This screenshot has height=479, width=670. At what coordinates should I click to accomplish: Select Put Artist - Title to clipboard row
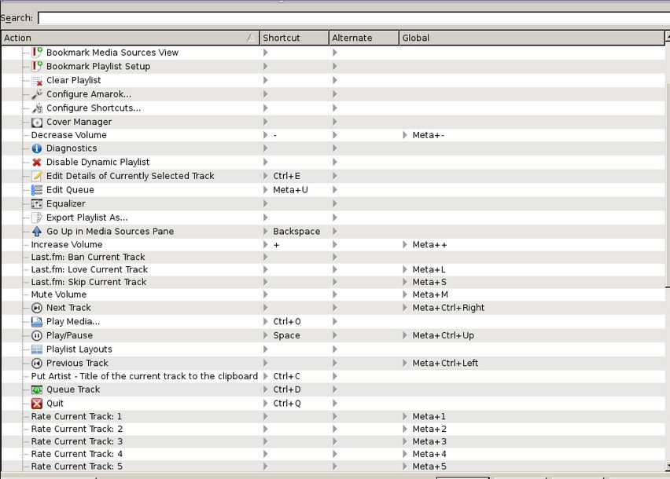coord(333,376)
